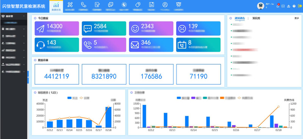The height and width of the screenshot is (139, 303).
Task: Switch to the 通知通告 tab
Action: (240, 18)
